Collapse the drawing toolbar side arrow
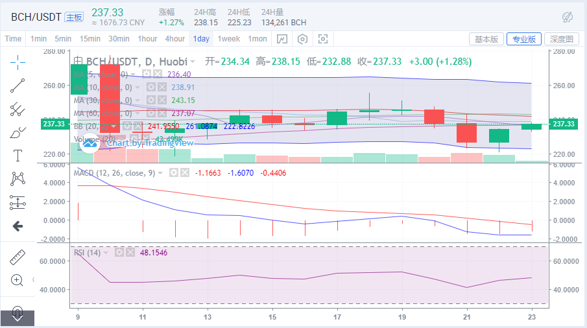 (33, 279)
